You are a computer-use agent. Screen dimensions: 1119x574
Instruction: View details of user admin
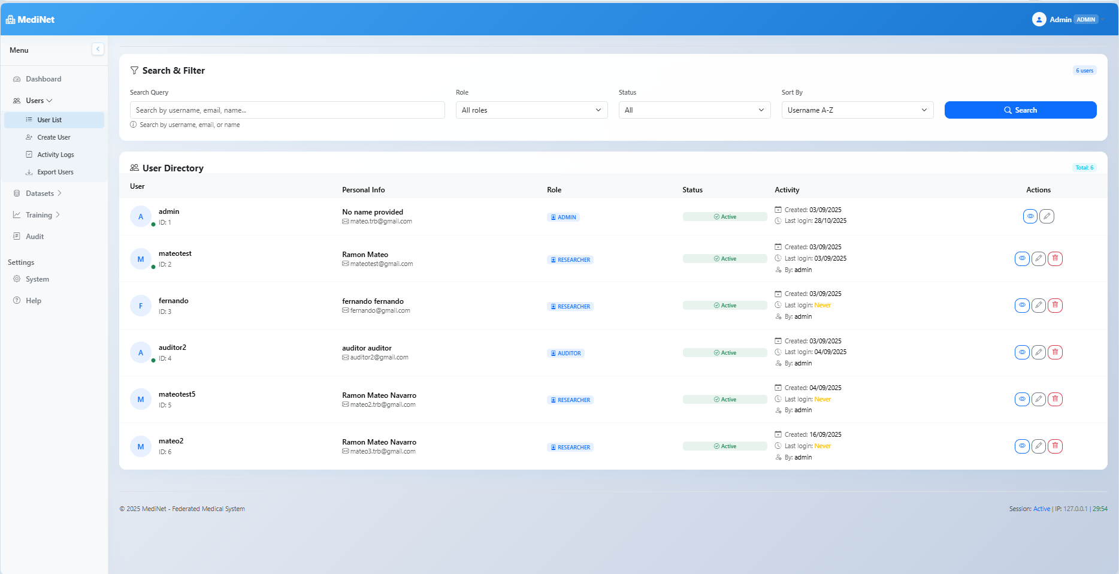[x=1030, y=216]
